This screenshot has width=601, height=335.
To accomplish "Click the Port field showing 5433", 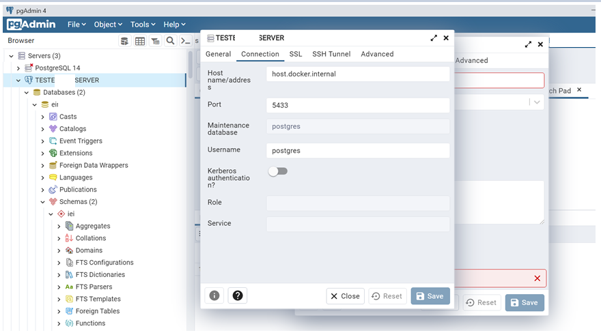I will [358, 105].
